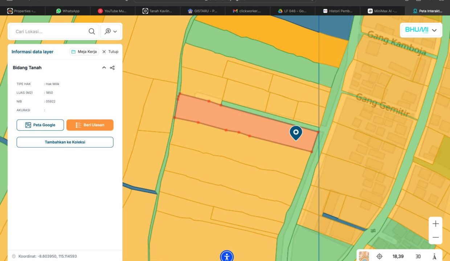Close the info panel with Tutup

tap(110, 51)
